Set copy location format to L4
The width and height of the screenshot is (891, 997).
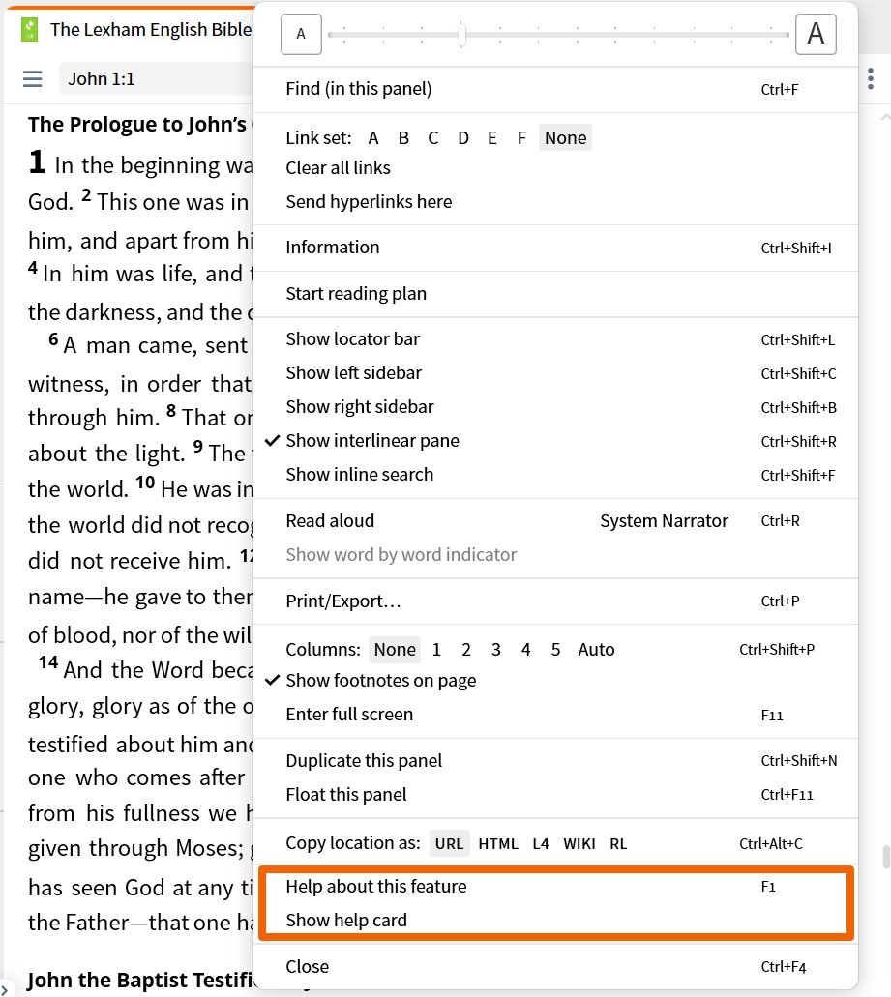[x=541, y=844]
